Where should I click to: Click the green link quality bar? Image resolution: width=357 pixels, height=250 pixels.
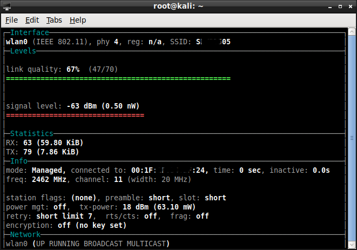[118, 78]
